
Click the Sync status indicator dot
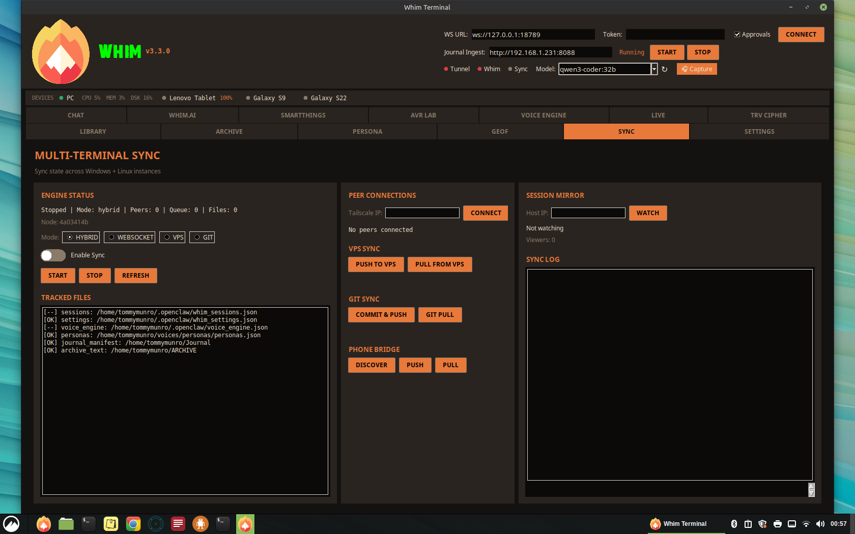[x=509, y=69]
